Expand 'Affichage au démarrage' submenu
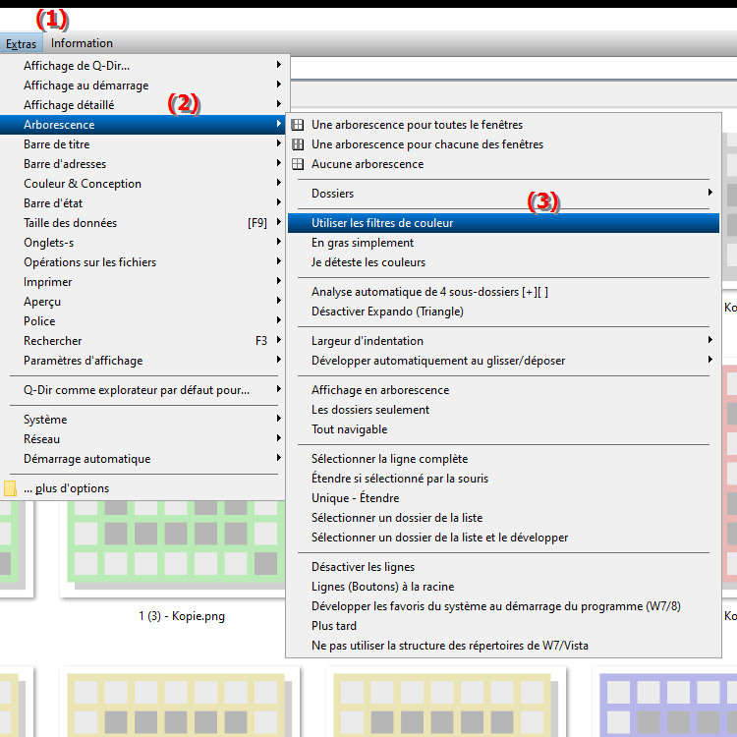Image resolution: width=737 pixels, height=737 pixels. pyautogui.click(x=142, y=85)
